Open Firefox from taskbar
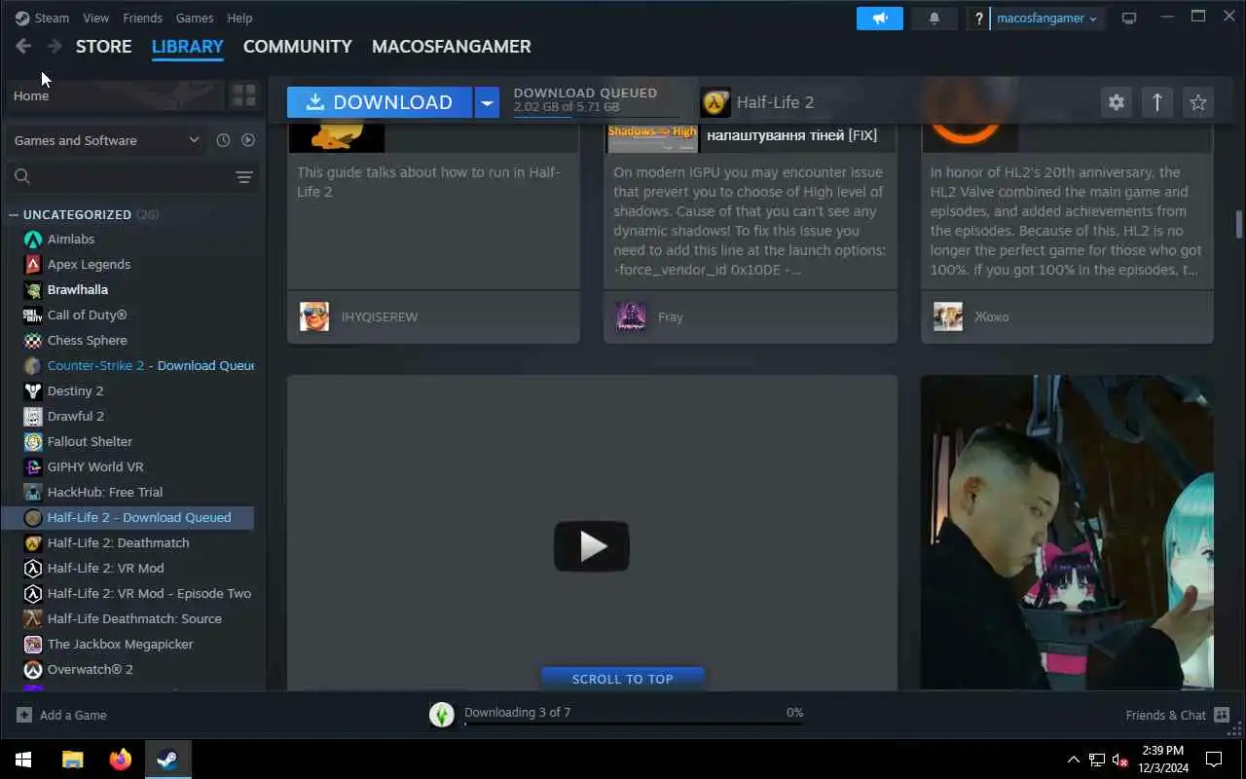 tap(121, 760)
